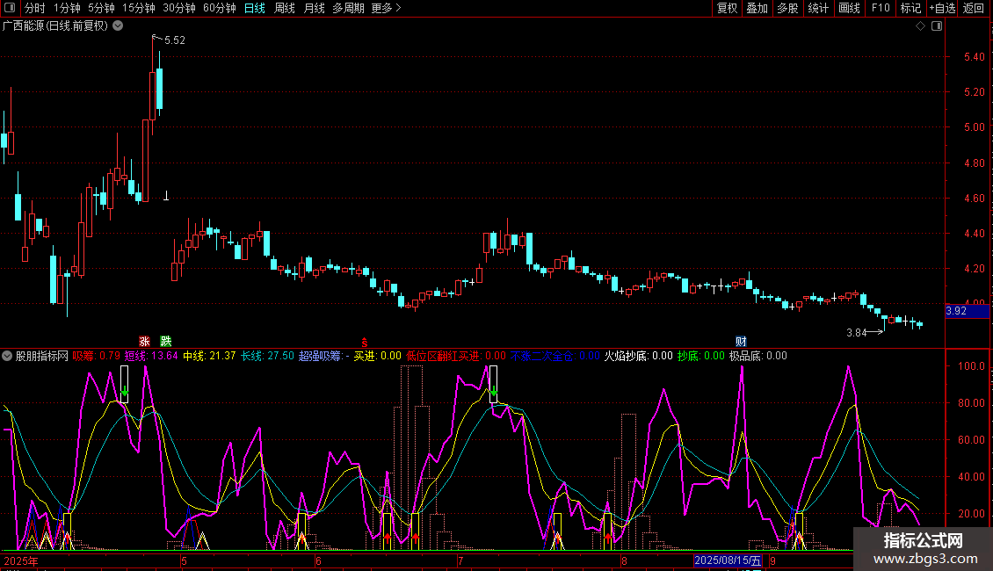Click the 中线: 21.37 indicator label

tap(209, 356)
